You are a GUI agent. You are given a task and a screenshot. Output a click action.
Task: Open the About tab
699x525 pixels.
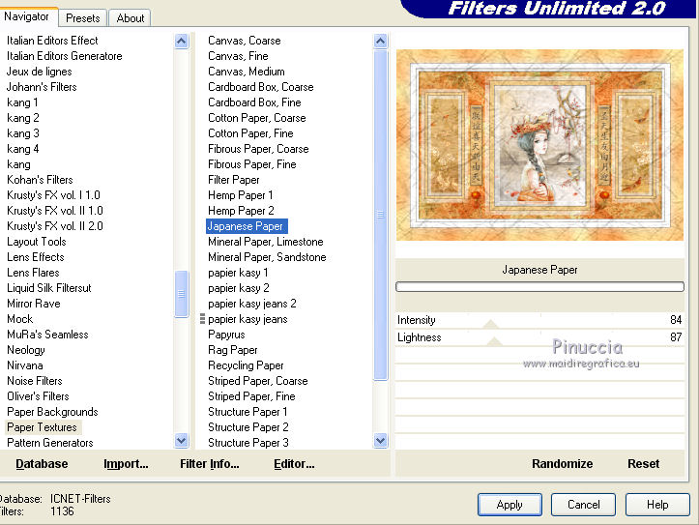131,17
